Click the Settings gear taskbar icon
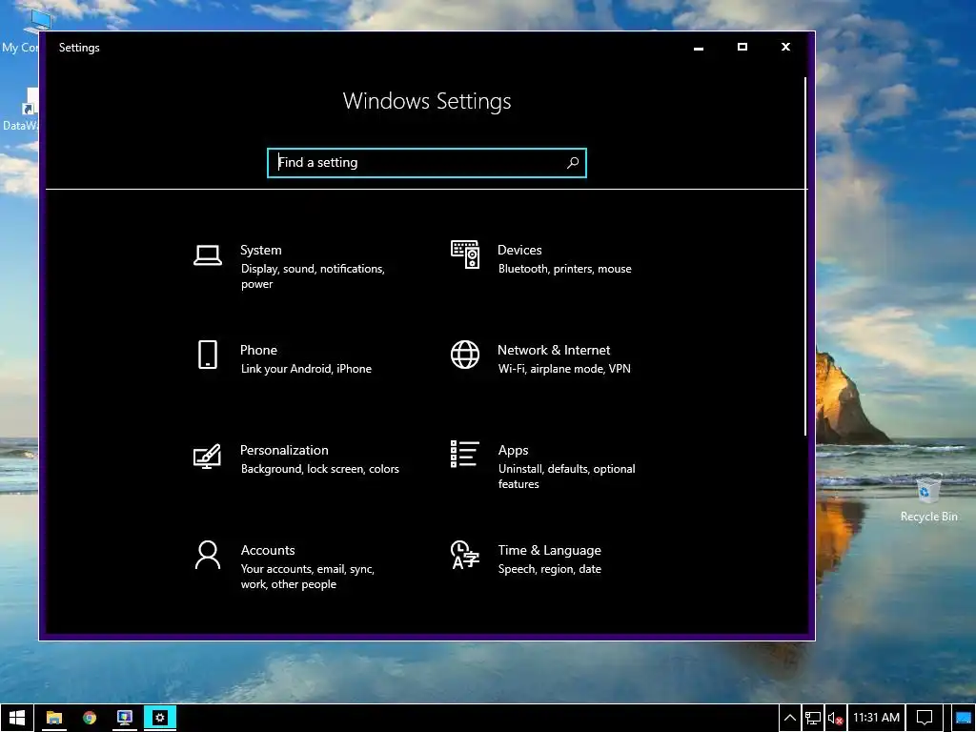976x732 pixels. click(160, 718)
